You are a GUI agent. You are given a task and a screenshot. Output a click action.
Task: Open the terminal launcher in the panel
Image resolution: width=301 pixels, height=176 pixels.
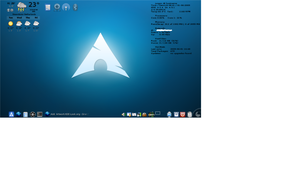(40, 114)
